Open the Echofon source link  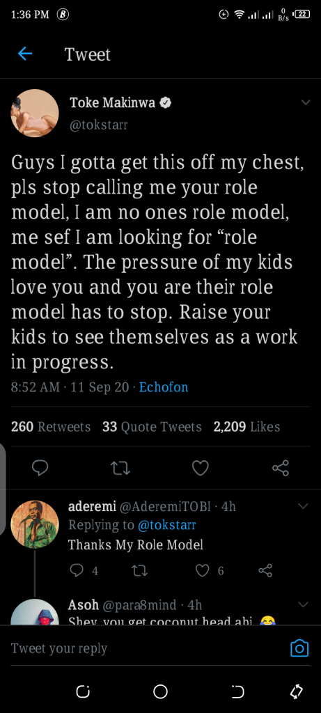(163, 387)
